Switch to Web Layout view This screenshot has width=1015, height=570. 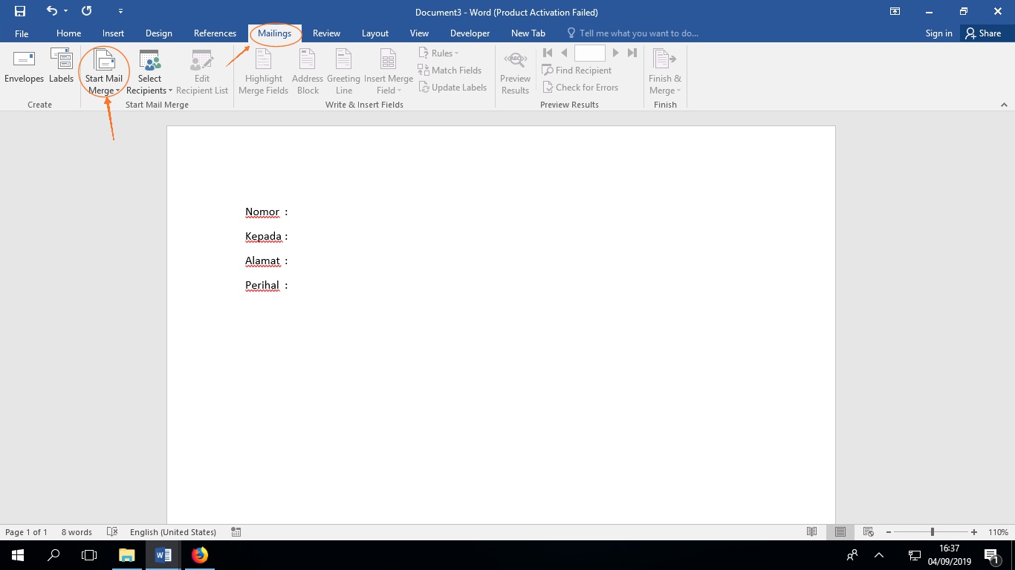[868, 532]
